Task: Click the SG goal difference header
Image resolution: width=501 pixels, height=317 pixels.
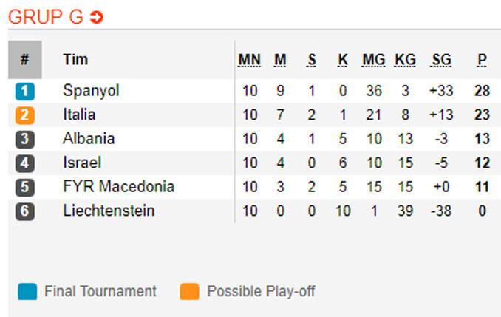Action: pyautogui.click(x=442, y=60)
